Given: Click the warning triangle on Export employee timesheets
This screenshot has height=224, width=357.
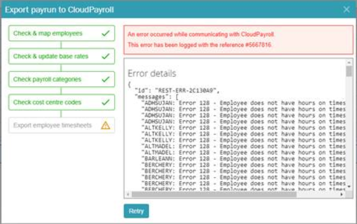Looking at the screenshot, I should 105,125.
